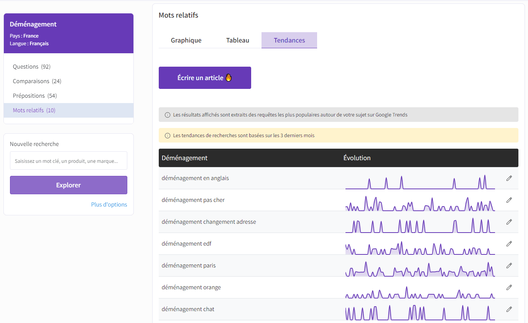Click the Explorer search button
The image size is (528, 323).
(x=69, y=185)
